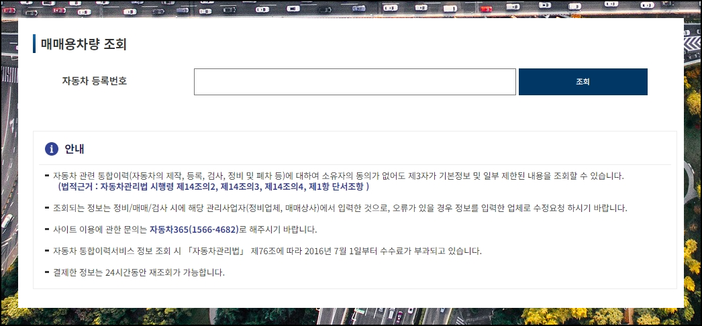Select the 매매용차량 조회 heading

pos(84,44)
